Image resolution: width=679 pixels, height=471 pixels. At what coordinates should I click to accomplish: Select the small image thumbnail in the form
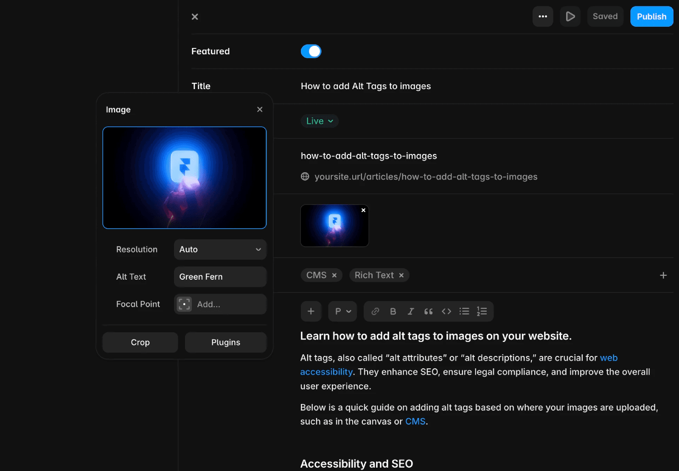pyautogui.click(x=334, y=226)
